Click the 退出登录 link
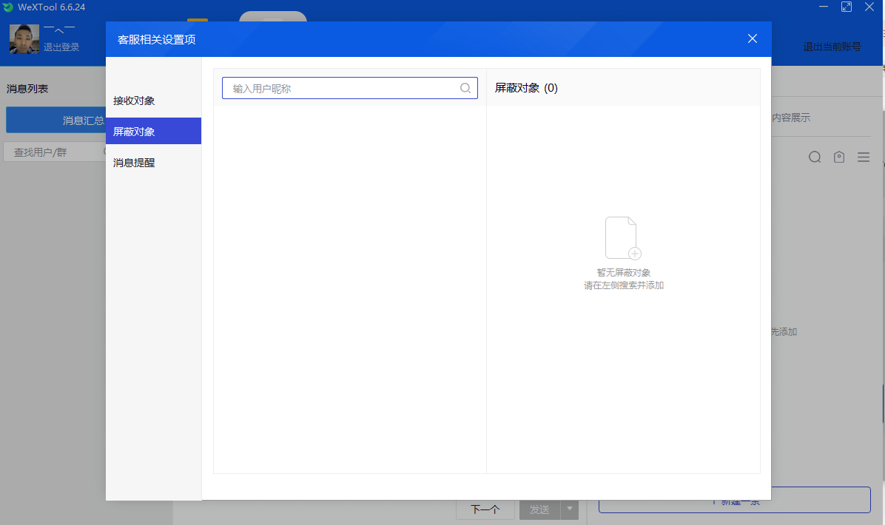The image size is (885, 525). tap(61, 47)
